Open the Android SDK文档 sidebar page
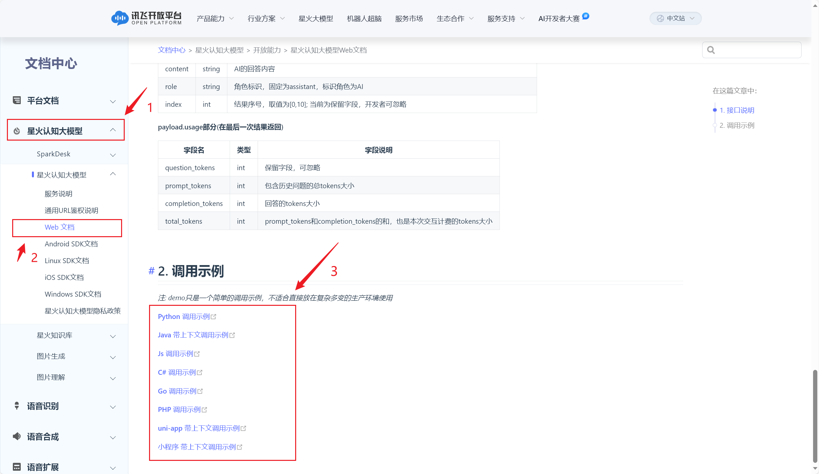 coord(71,244)
